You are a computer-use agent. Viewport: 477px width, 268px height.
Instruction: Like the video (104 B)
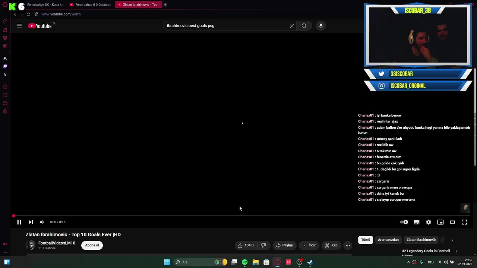[x=246, y=245]
